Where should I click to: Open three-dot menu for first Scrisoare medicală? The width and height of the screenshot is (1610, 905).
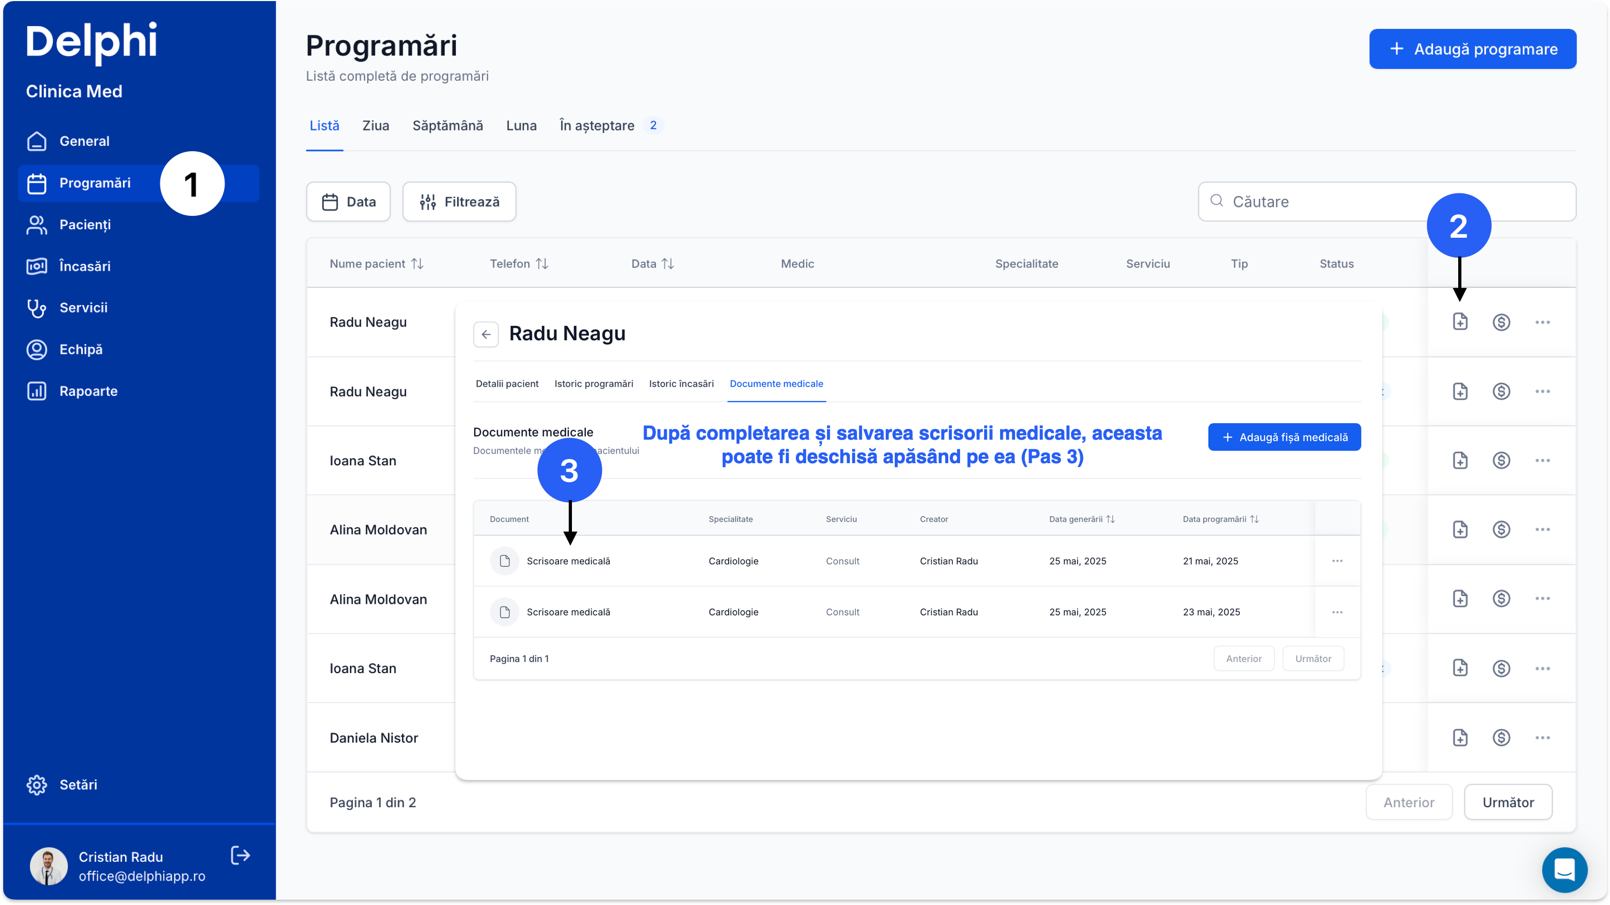1337,561
